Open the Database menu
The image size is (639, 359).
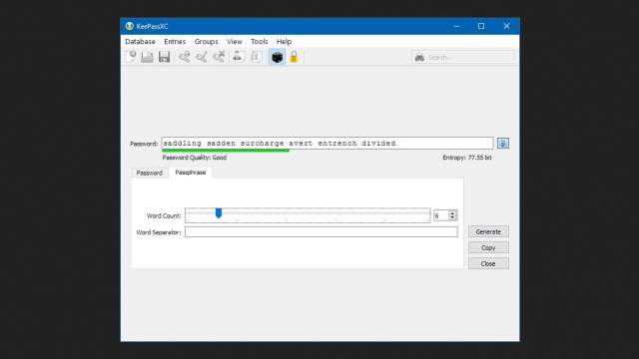pyautogui.click(x=140, y=42)
